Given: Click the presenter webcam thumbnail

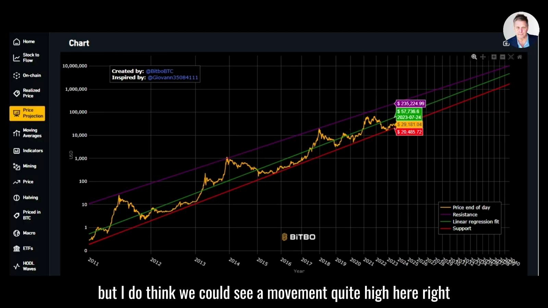Looking at the screenshot, I should click(521, 30).
